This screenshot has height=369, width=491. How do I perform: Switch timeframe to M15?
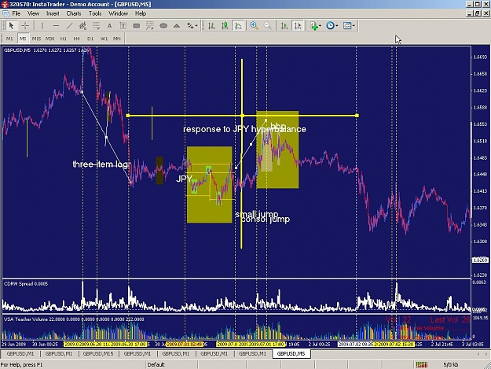(x=36, y=39)
